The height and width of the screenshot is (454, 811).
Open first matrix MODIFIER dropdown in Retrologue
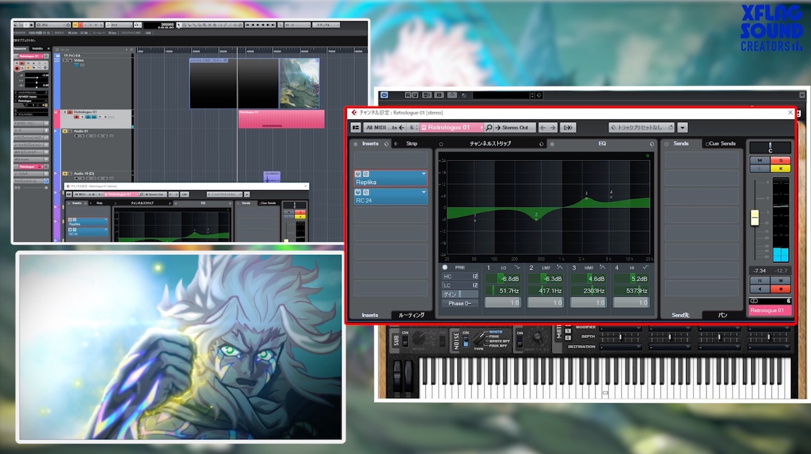[x=620, y=327]
